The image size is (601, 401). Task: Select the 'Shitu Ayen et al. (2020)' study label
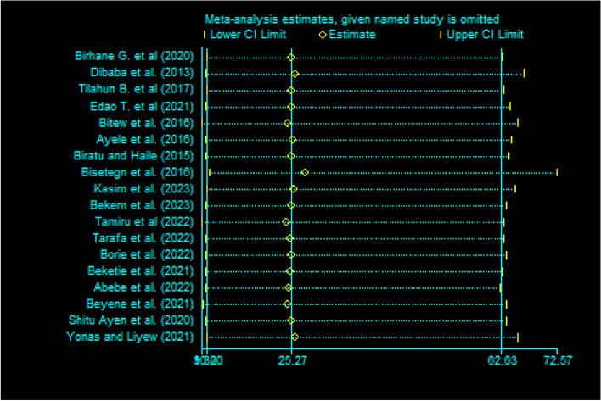coord(131,320)
